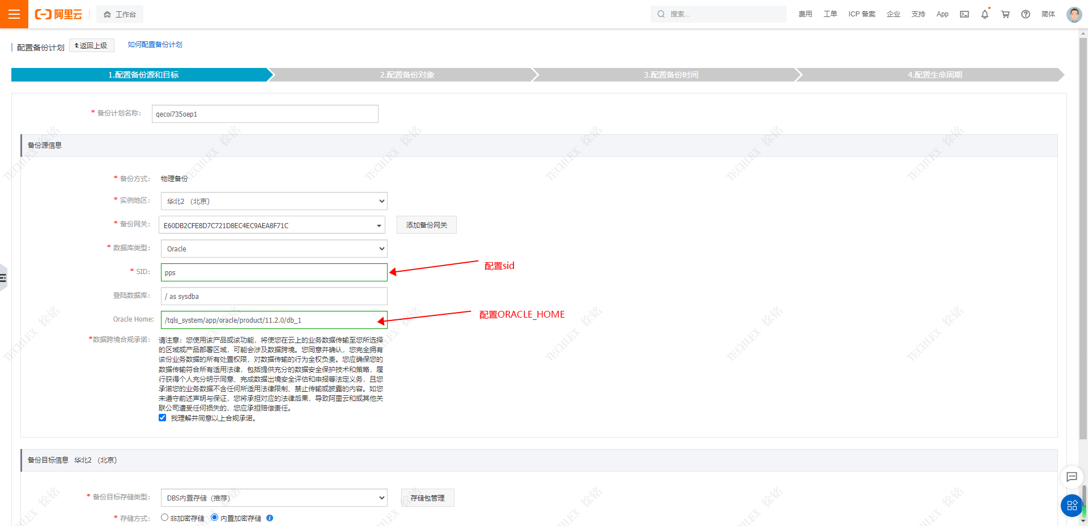Select the 内置加密存储 radio option
This screenshot has height=526, width=1088.
pos(214,518)
